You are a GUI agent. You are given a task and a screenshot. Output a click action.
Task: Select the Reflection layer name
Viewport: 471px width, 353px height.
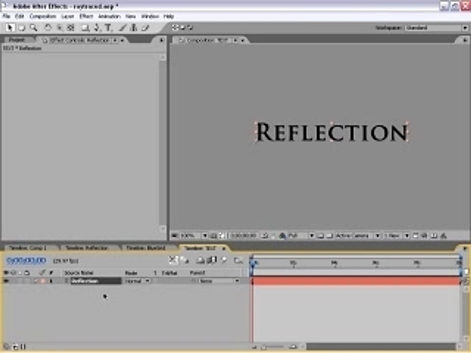click(x=85, y=281)
